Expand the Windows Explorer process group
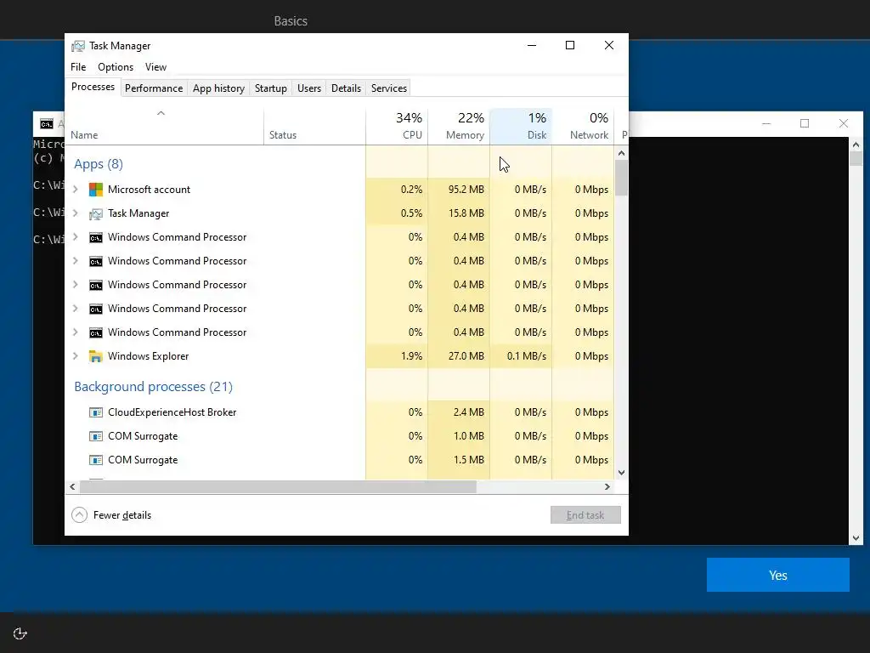The image size is (870, 653). coord(76,356)
